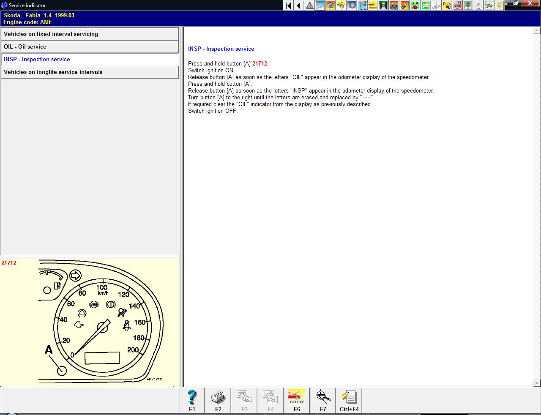Click the F1 help question mark button
The width and height of the screenshot is (541, 415).
192,400
